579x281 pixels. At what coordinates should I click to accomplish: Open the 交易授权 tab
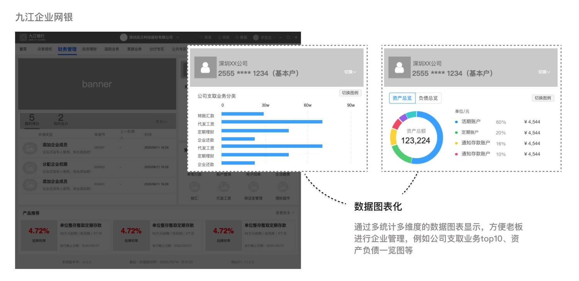[x=45, y=49]
